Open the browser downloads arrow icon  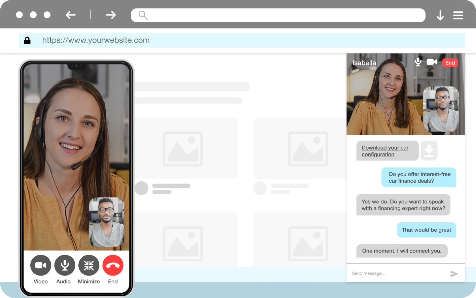[440, 15]
